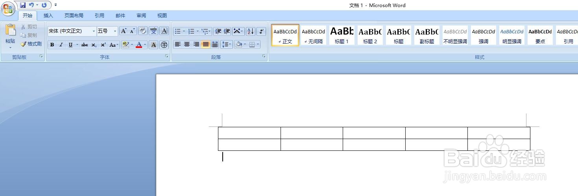Grow the font size
The image size is (578, 196).
[124, 31]
